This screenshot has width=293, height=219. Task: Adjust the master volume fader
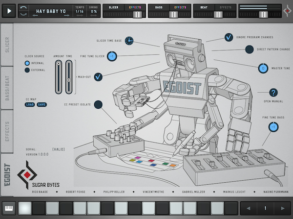pos(263,14)
